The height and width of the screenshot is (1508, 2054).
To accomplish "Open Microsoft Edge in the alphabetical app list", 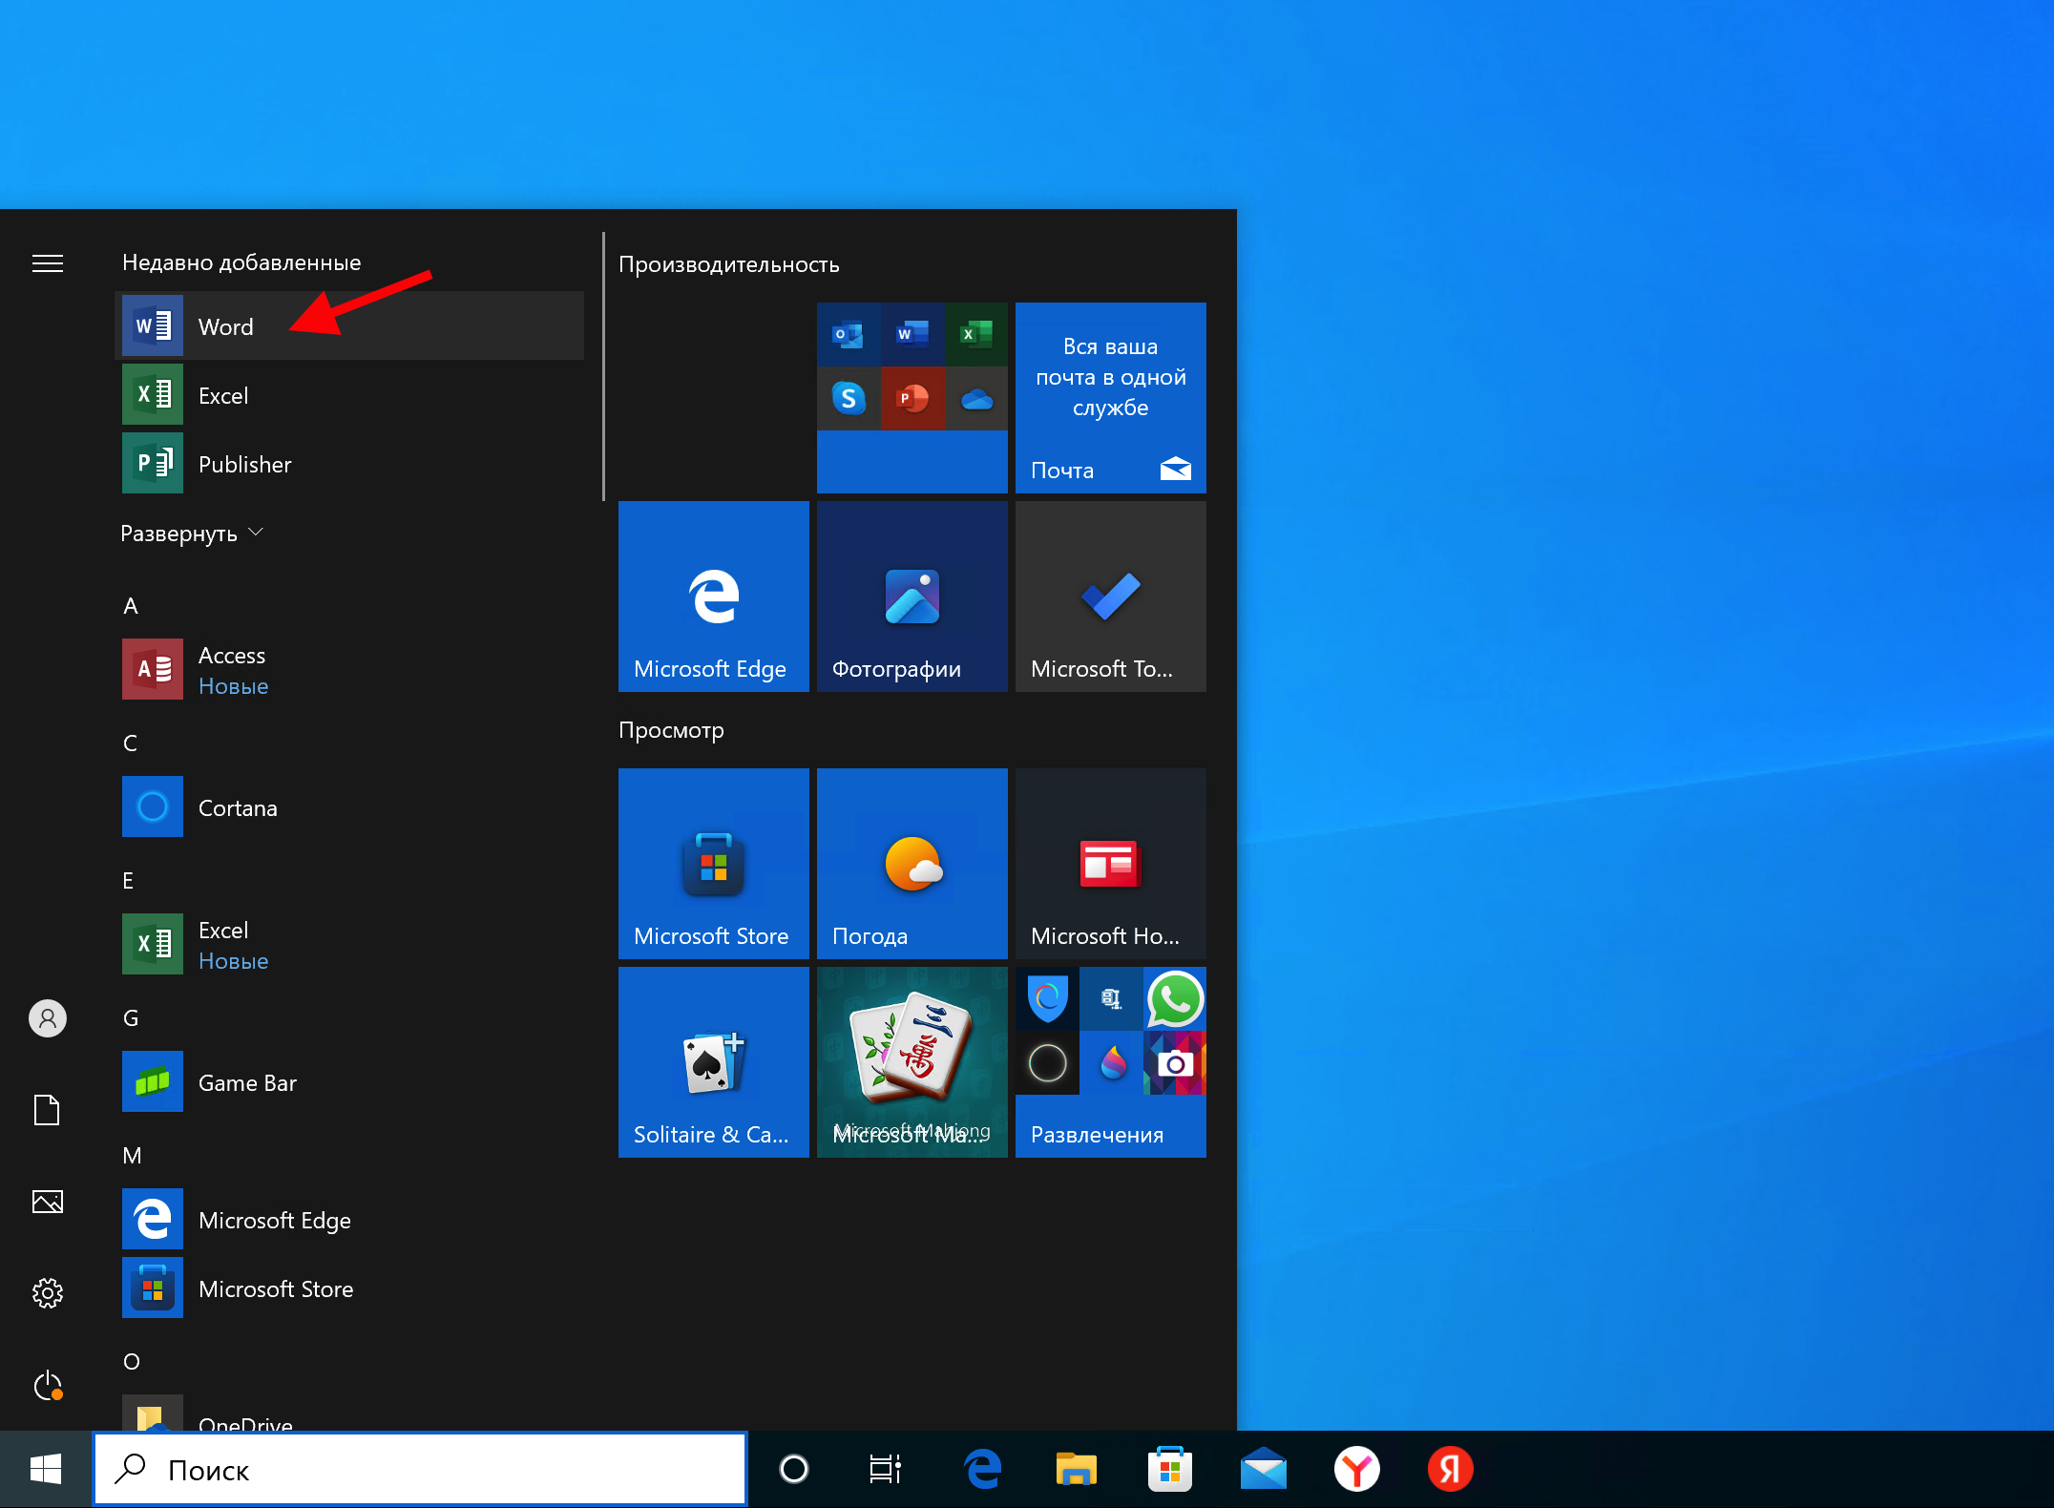I will tap(349, 1220).
